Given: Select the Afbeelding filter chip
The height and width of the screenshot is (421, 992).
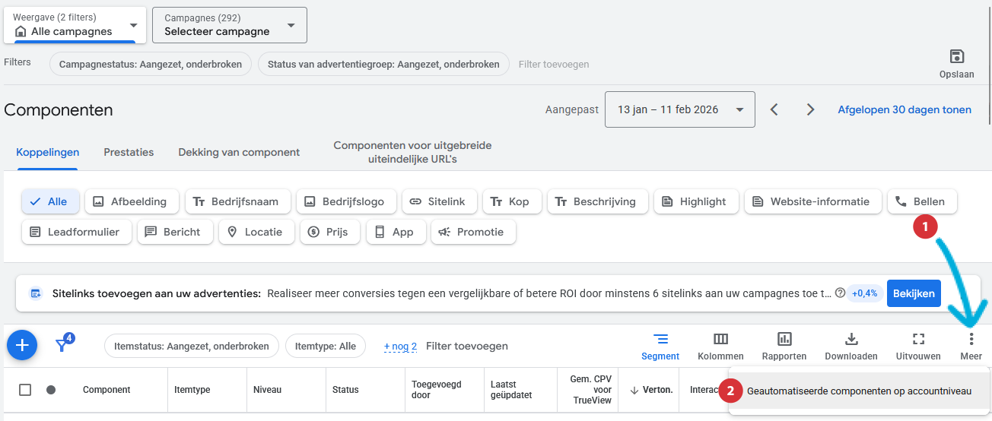Looking at the screenshot, I should (132, 201).
